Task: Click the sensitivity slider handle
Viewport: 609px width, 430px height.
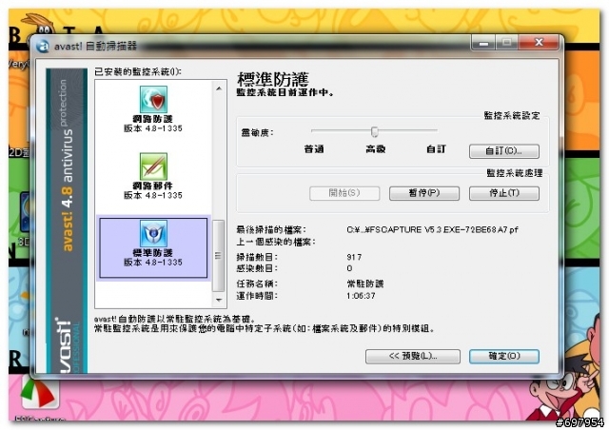Action: (374, 131)
